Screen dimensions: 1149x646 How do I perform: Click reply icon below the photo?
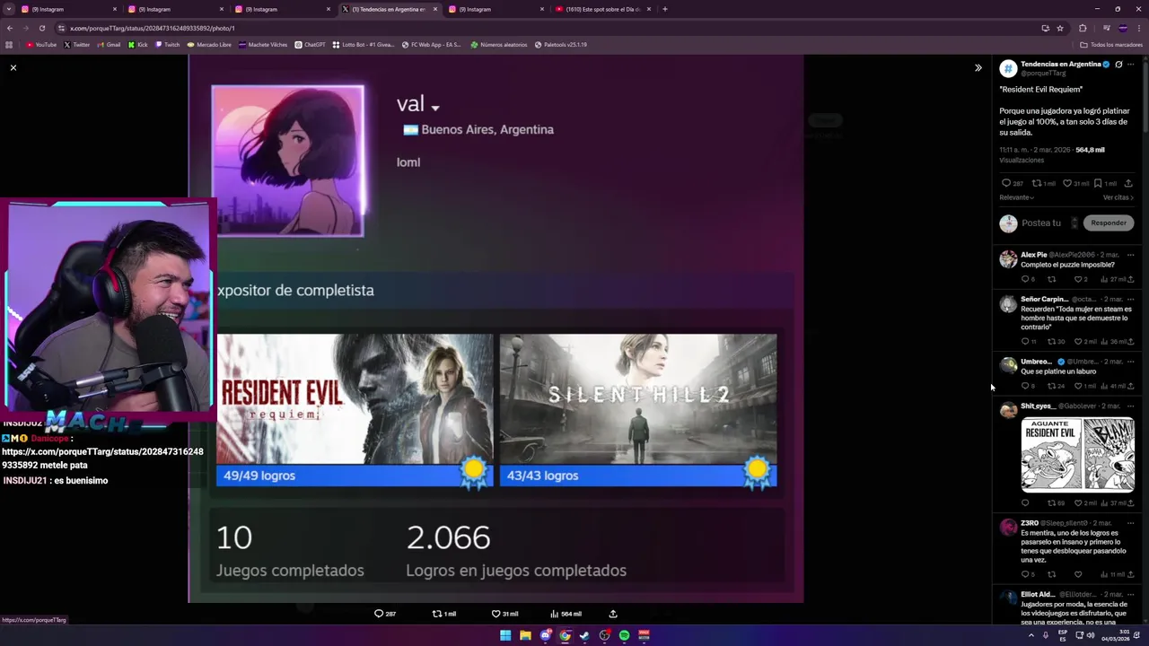tap(379, 614)
